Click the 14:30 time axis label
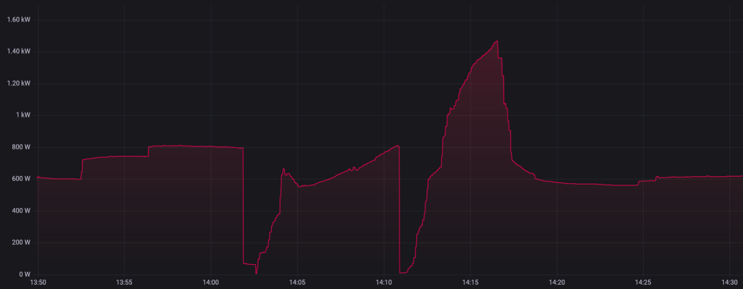Image resolution: width=743 pixels, height=289 pixels. [x=730, y=282]
